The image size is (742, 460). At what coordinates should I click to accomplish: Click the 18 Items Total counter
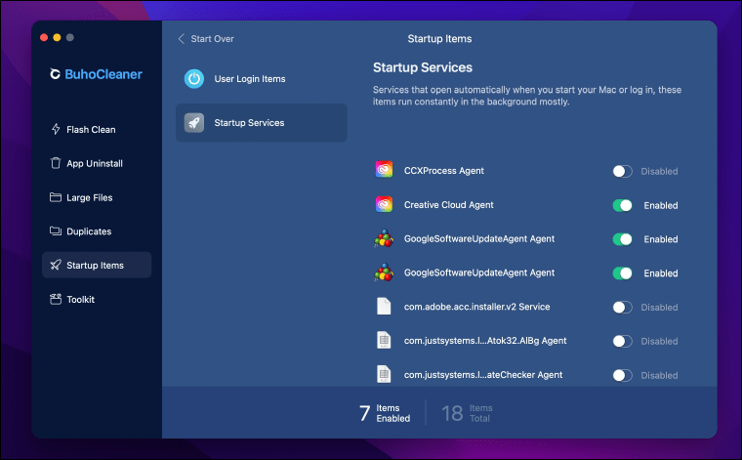point(467,413)
